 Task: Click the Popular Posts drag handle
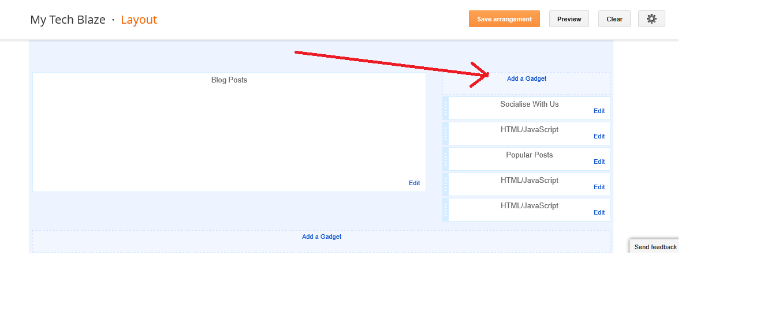[x=445, y=159]
